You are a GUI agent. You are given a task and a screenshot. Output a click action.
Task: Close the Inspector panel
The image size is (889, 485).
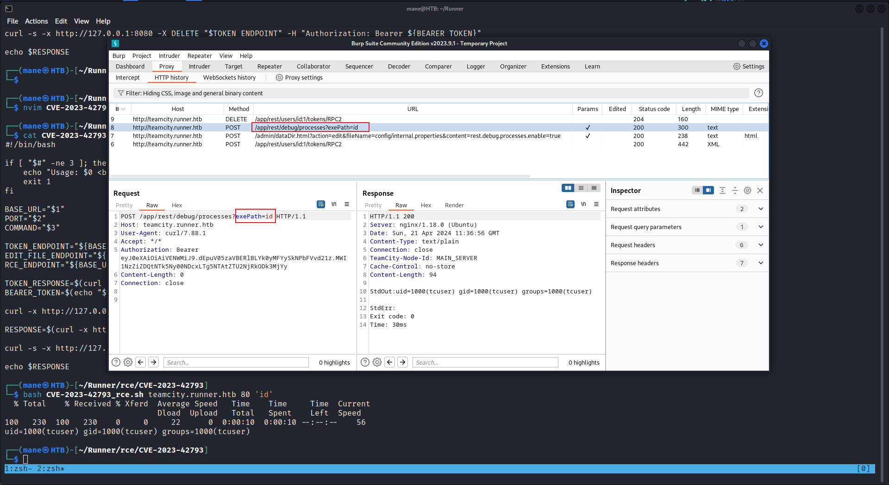pos(760,190)
